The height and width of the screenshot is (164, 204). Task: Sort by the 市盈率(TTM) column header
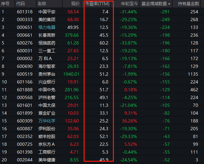(x=97, y=4)
